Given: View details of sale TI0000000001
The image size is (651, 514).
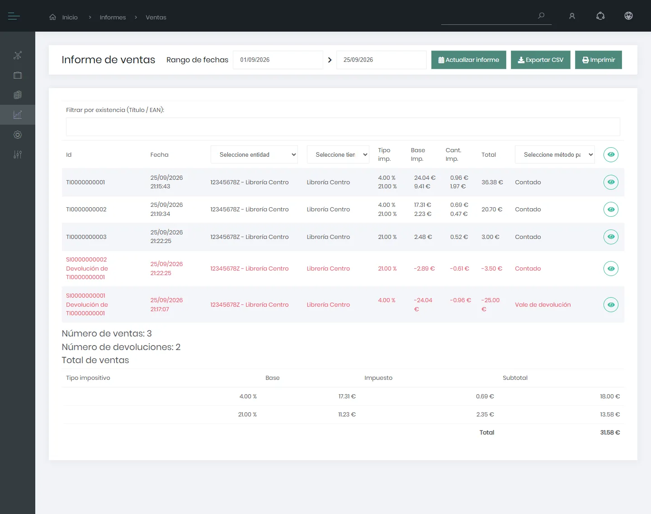Looking at the screenshot, I should (611, 182).
